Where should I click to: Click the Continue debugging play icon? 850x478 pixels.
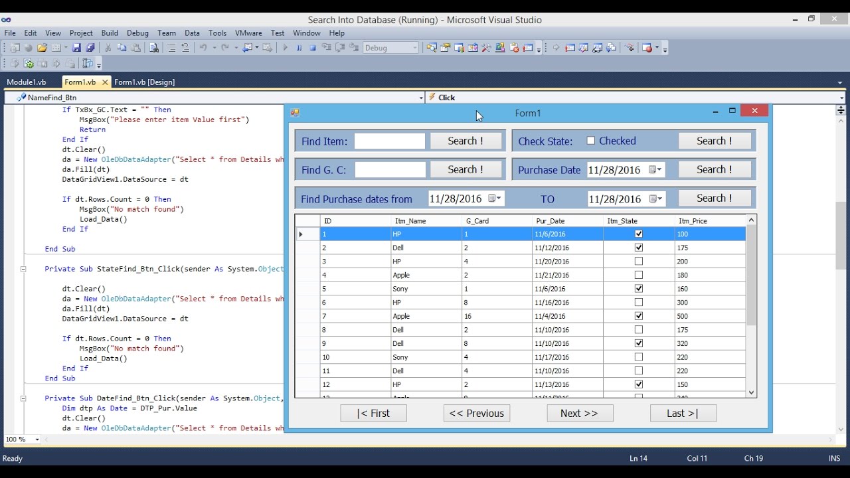point(286,48)
